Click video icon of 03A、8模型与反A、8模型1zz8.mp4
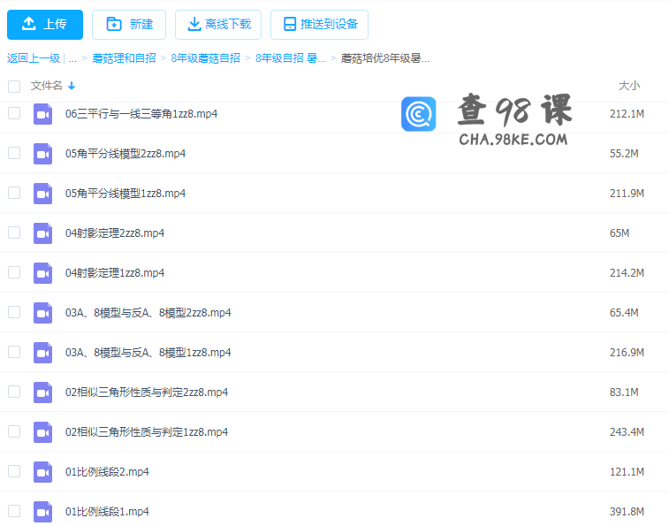Image resolution: width=669 pixels, height=526 pixels. tap(42, 353)
